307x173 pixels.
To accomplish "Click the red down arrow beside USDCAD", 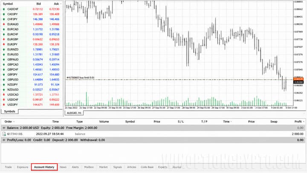I will (4, 95).
